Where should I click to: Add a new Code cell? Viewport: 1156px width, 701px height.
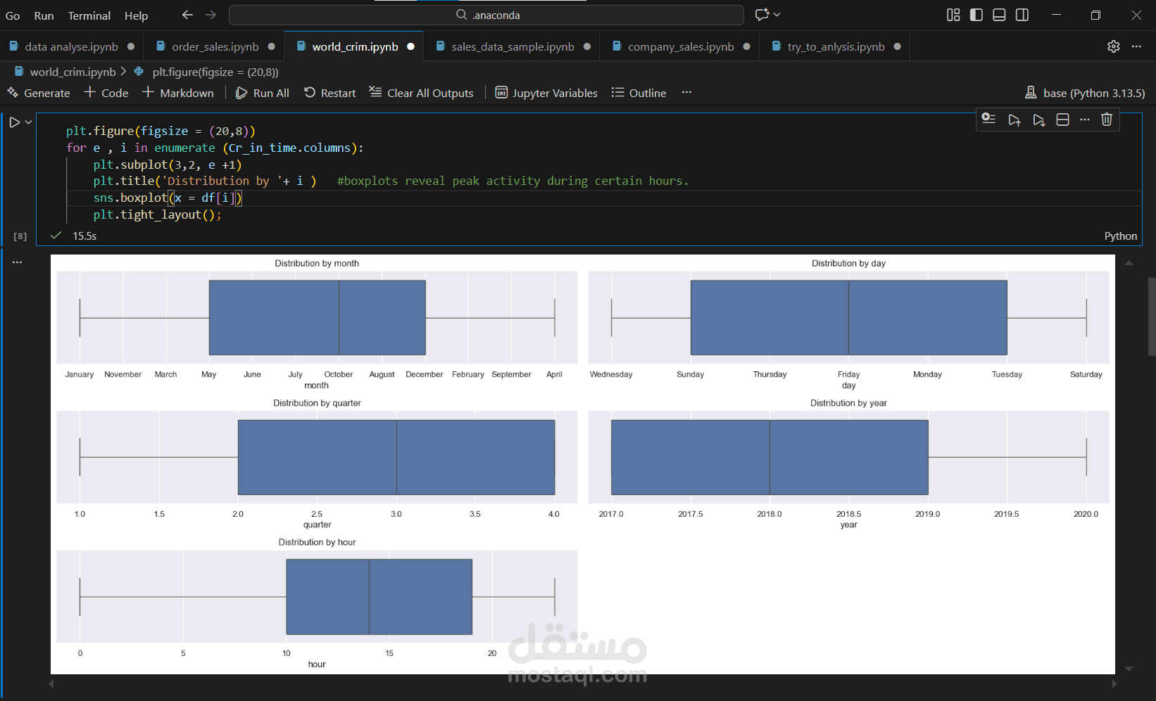106,93
